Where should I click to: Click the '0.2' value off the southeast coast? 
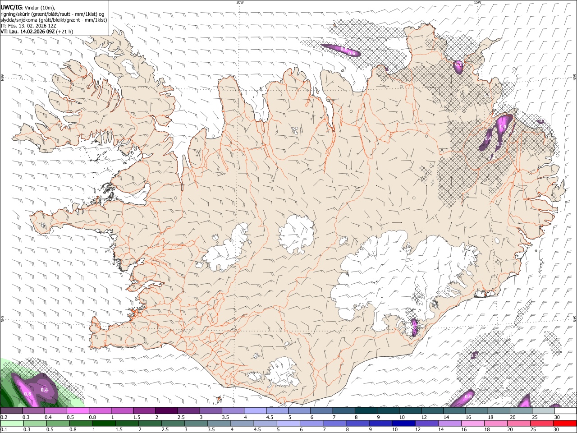point(474,356)
